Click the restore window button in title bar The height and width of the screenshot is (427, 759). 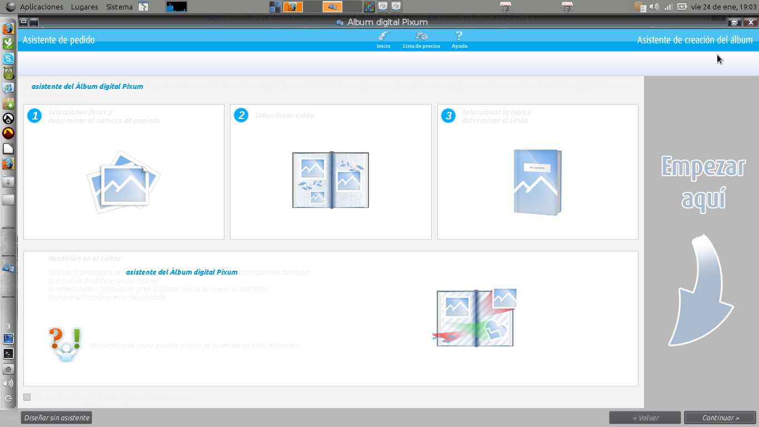tap(734, 22)
